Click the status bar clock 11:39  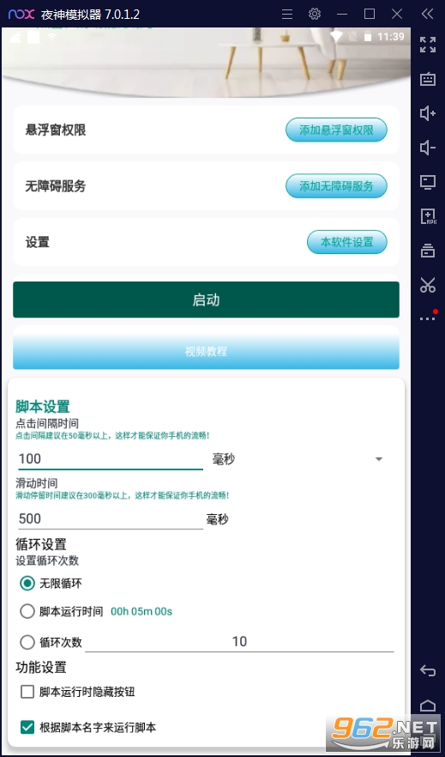[391, 37]
